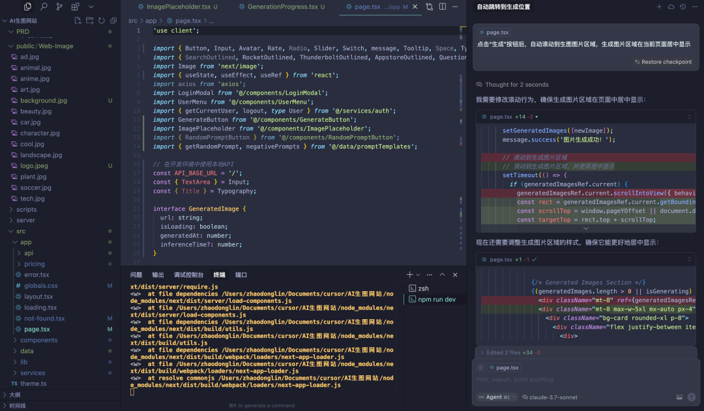Click the attach image icon in chat input

coord(679,397)
